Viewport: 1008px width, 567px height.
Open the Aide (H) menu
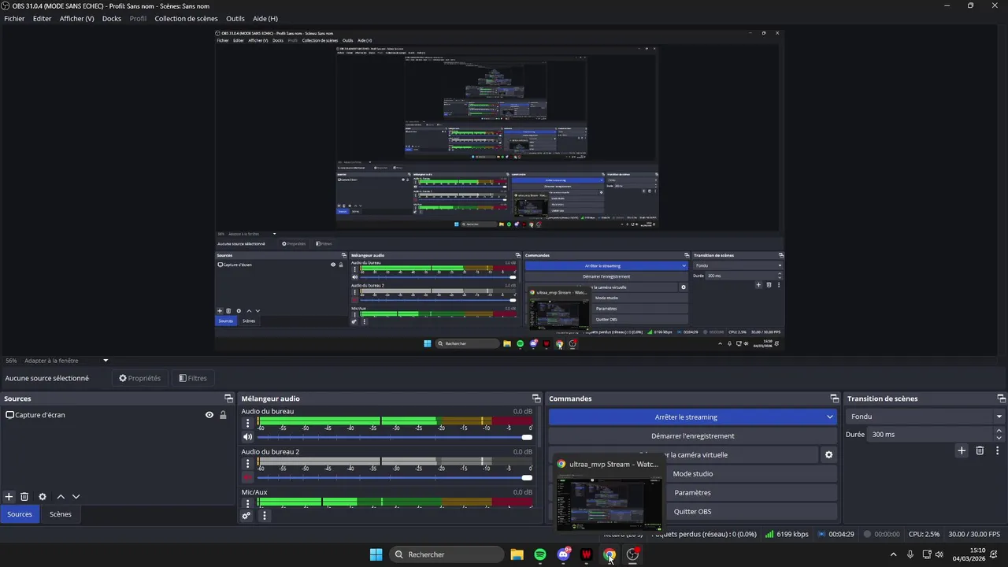click(x=265, y=18)
